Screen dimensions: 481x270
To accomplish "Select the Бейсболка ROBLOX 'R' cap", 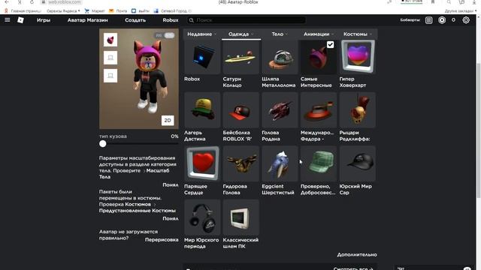I will point(240,110).
